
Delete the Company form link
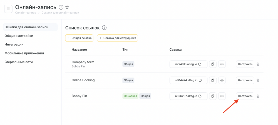258,64
